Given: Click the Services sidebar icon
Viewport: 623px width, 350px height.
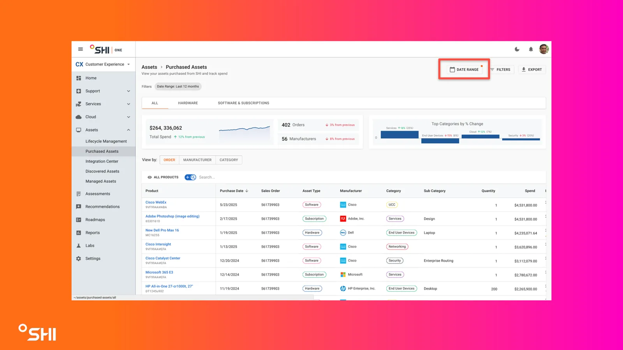Looking at the screenshot, I should (79, 104).
